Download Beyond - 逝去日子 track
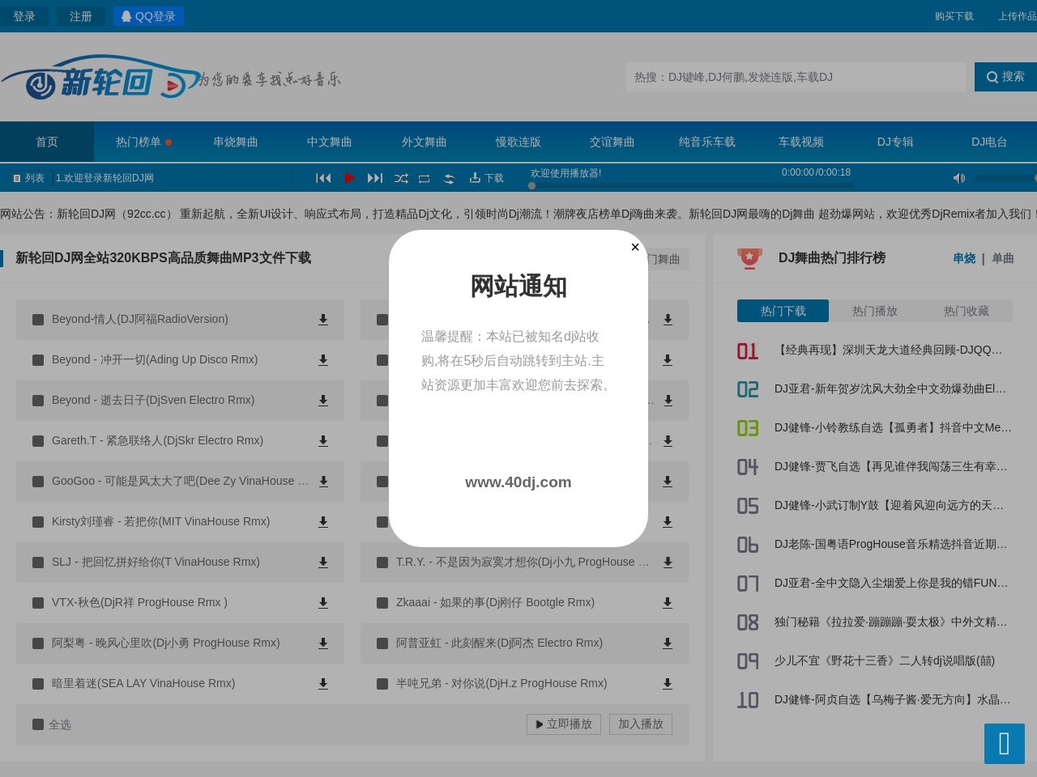This screenshot has height=777, width=1037. (323, 401)
